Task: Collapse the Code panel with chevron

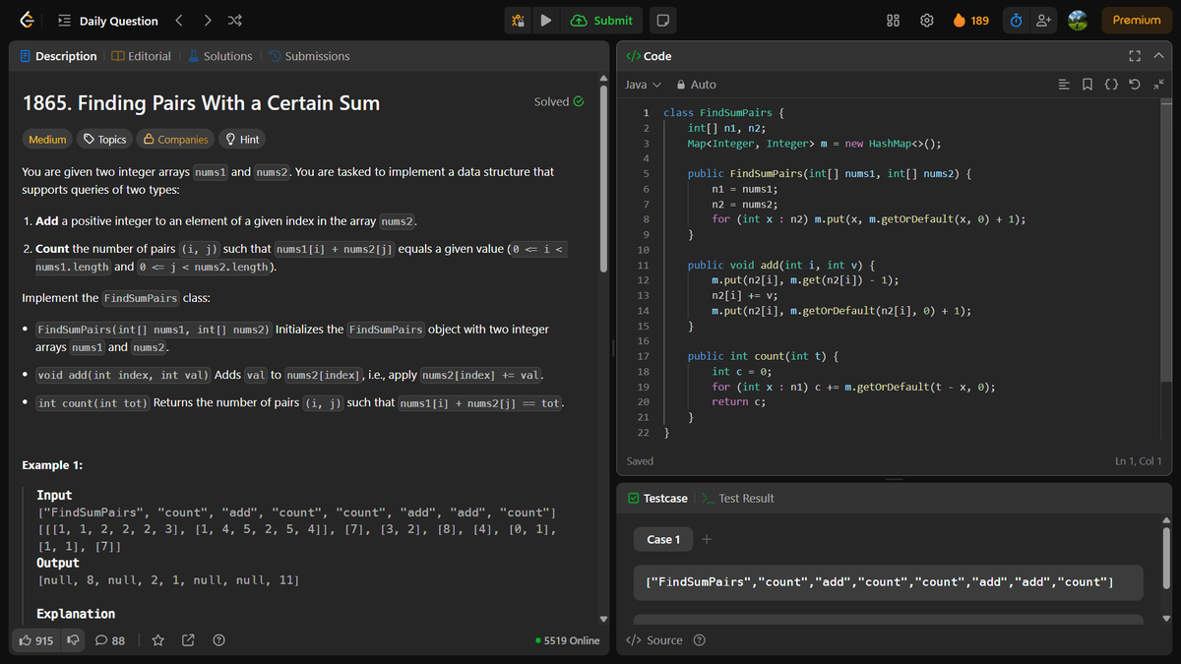Action: [x=1158, y=55]
